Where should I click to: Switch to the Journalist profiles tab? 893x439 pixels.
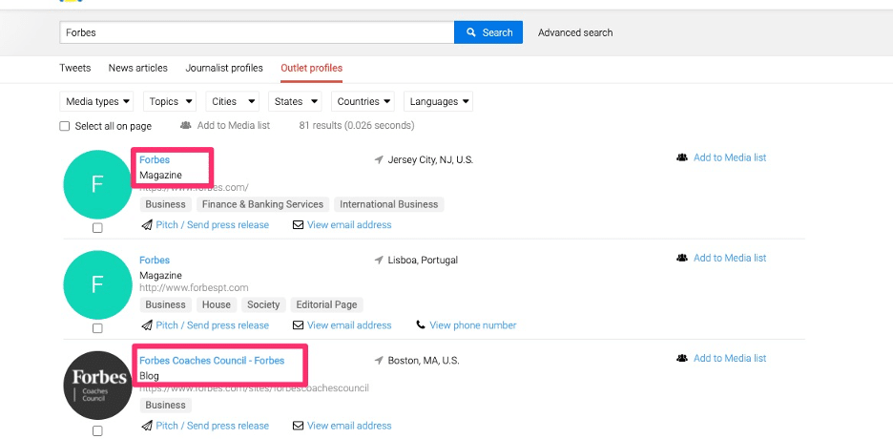(x=224, y=68)
